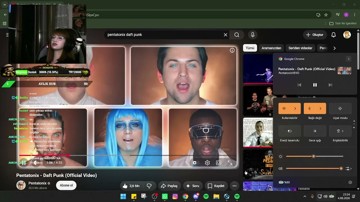
Task: Save the video with the Kaydet button
Action: pos(216,186)
